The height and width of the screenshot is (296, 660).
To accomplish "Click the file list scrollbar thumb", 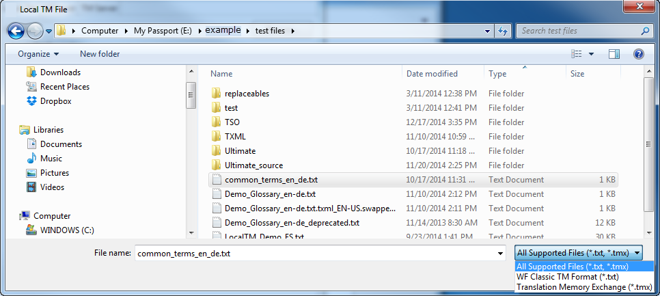I will (648, 144).
